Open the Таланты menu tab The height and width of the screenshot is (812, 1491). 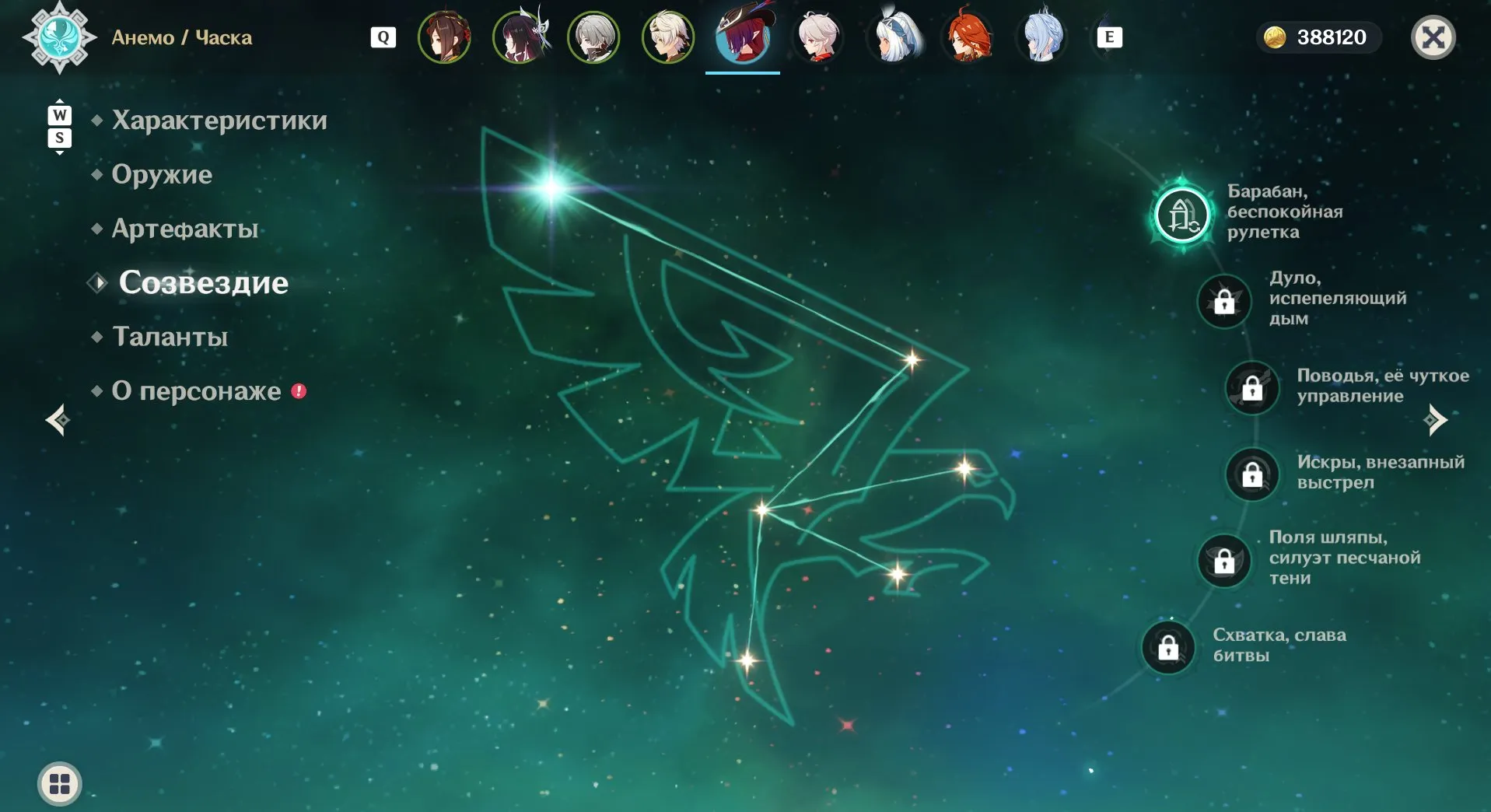click(170, 337)
